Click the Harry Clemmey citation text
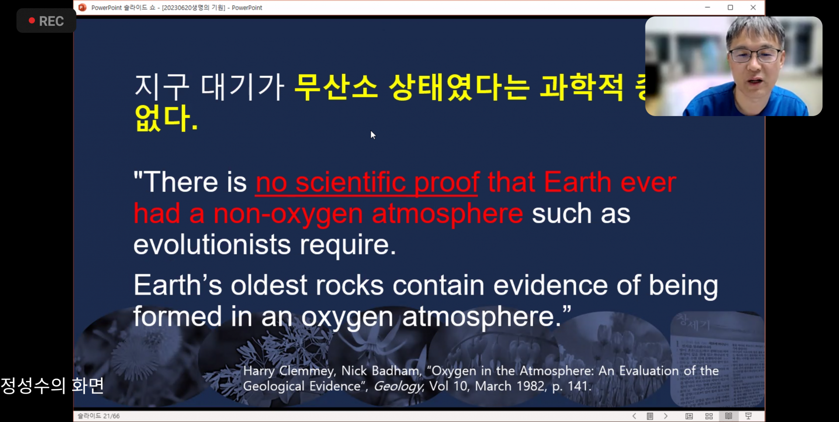This screenshot has width=839, height=422. [x=481, y=378]
